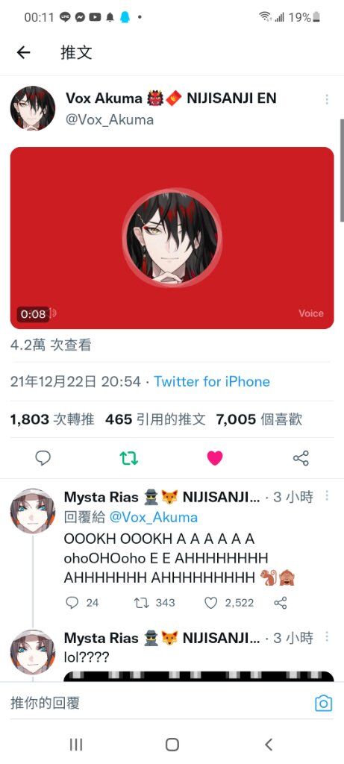Like Mysta's reply with 2,522 likes

click(229, 603)
